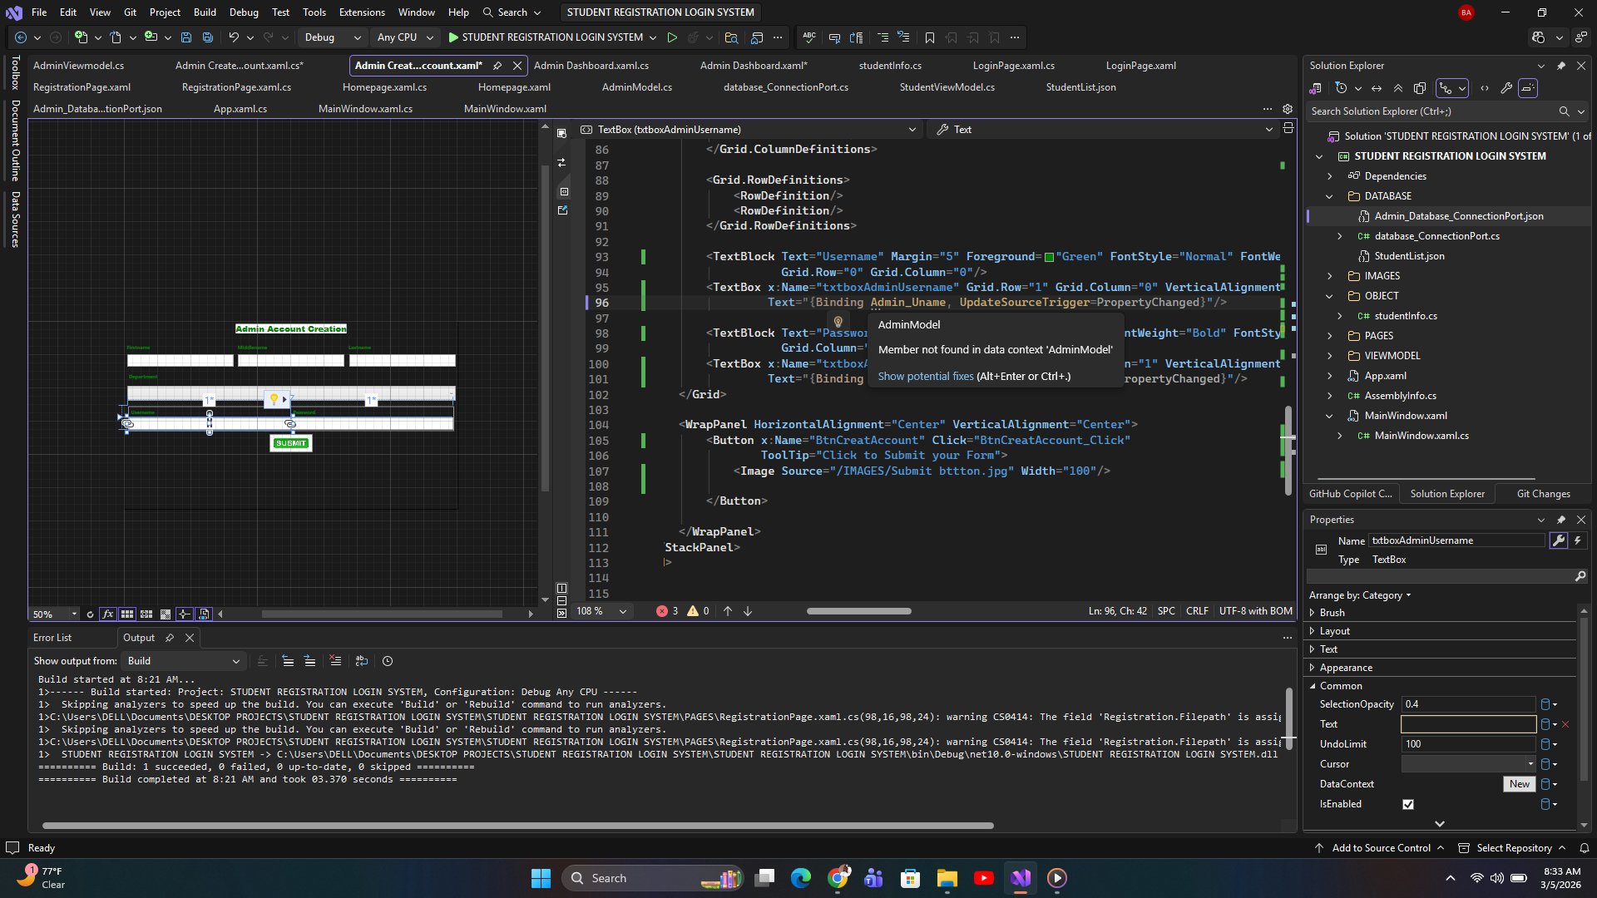Switch to the Error List tab
The image size is (1597, 898).
point(52,638)
